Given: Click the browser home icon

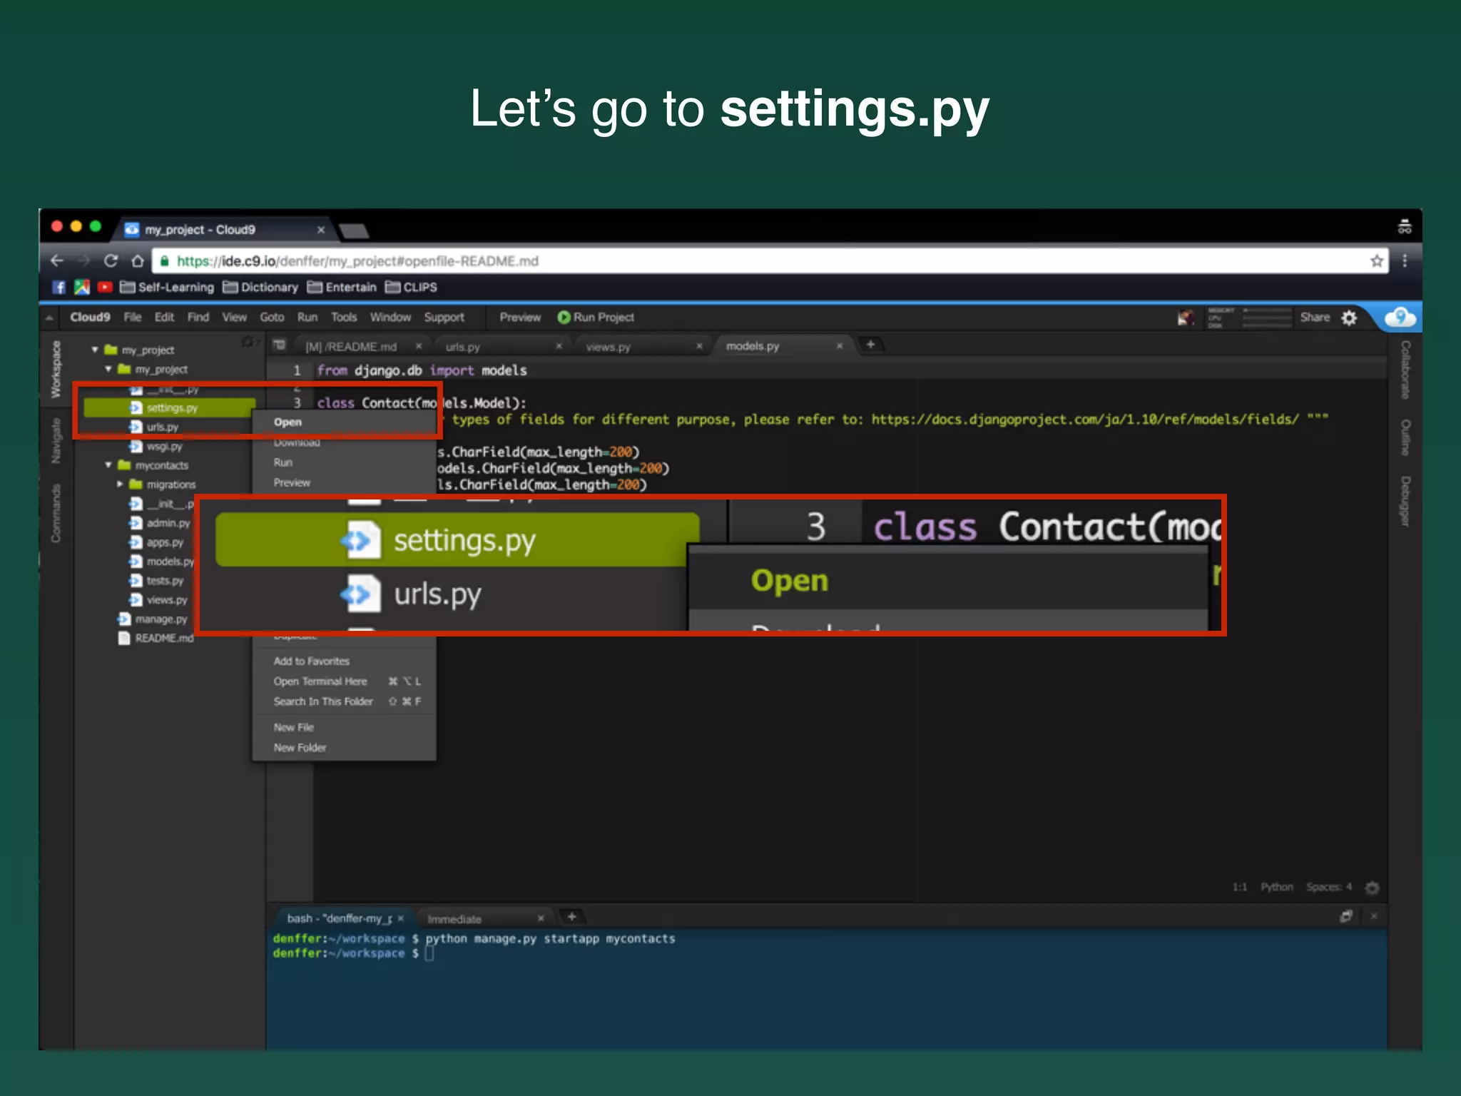Looking at the screenshot, I should coord(138,261).
